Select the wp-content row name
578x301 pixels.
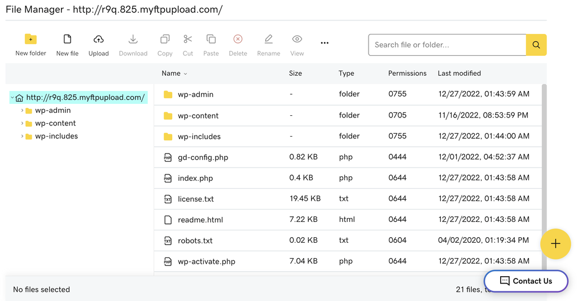click(x=198, y=116)
